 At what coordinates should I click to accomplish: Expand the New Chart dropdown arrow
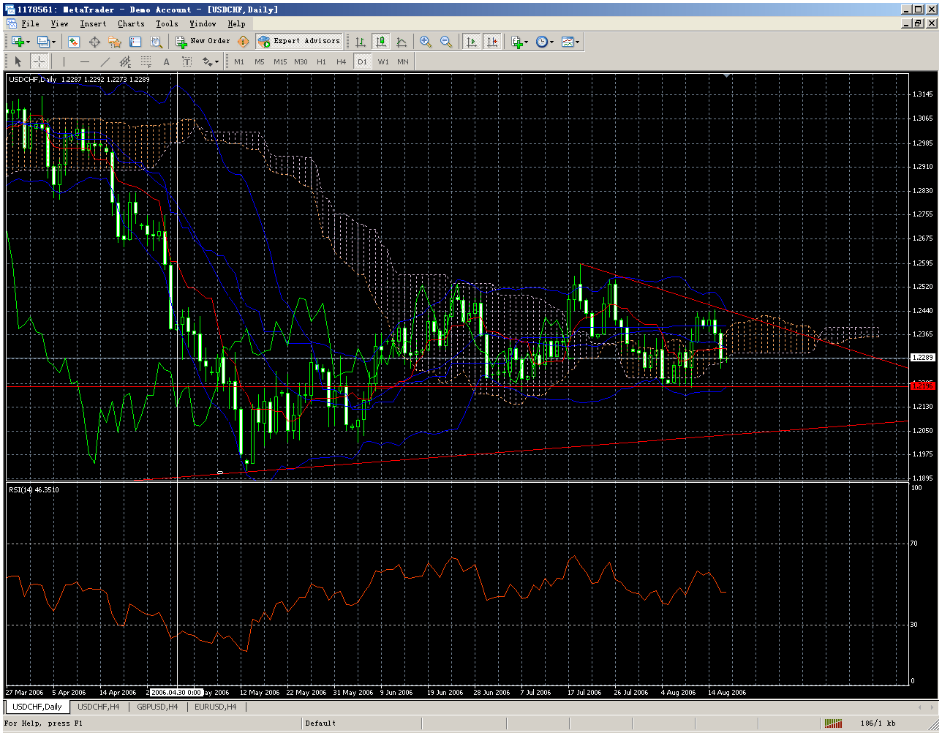[x=27, y=42]
